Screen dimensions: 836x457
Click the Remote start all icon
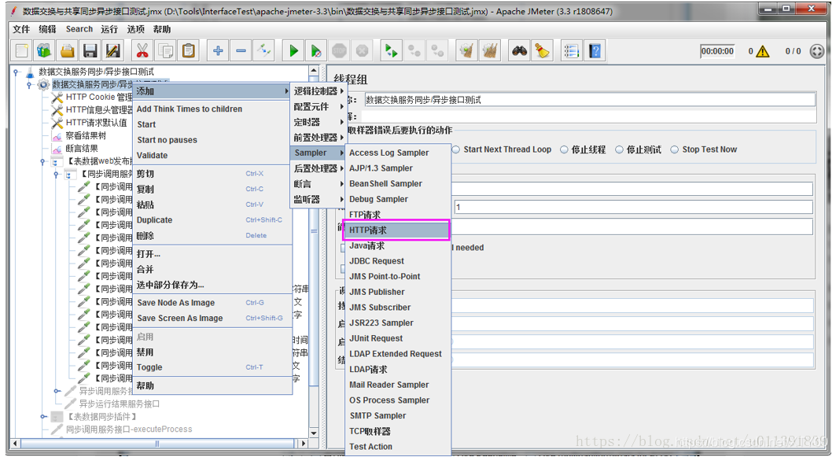[391, 51]
